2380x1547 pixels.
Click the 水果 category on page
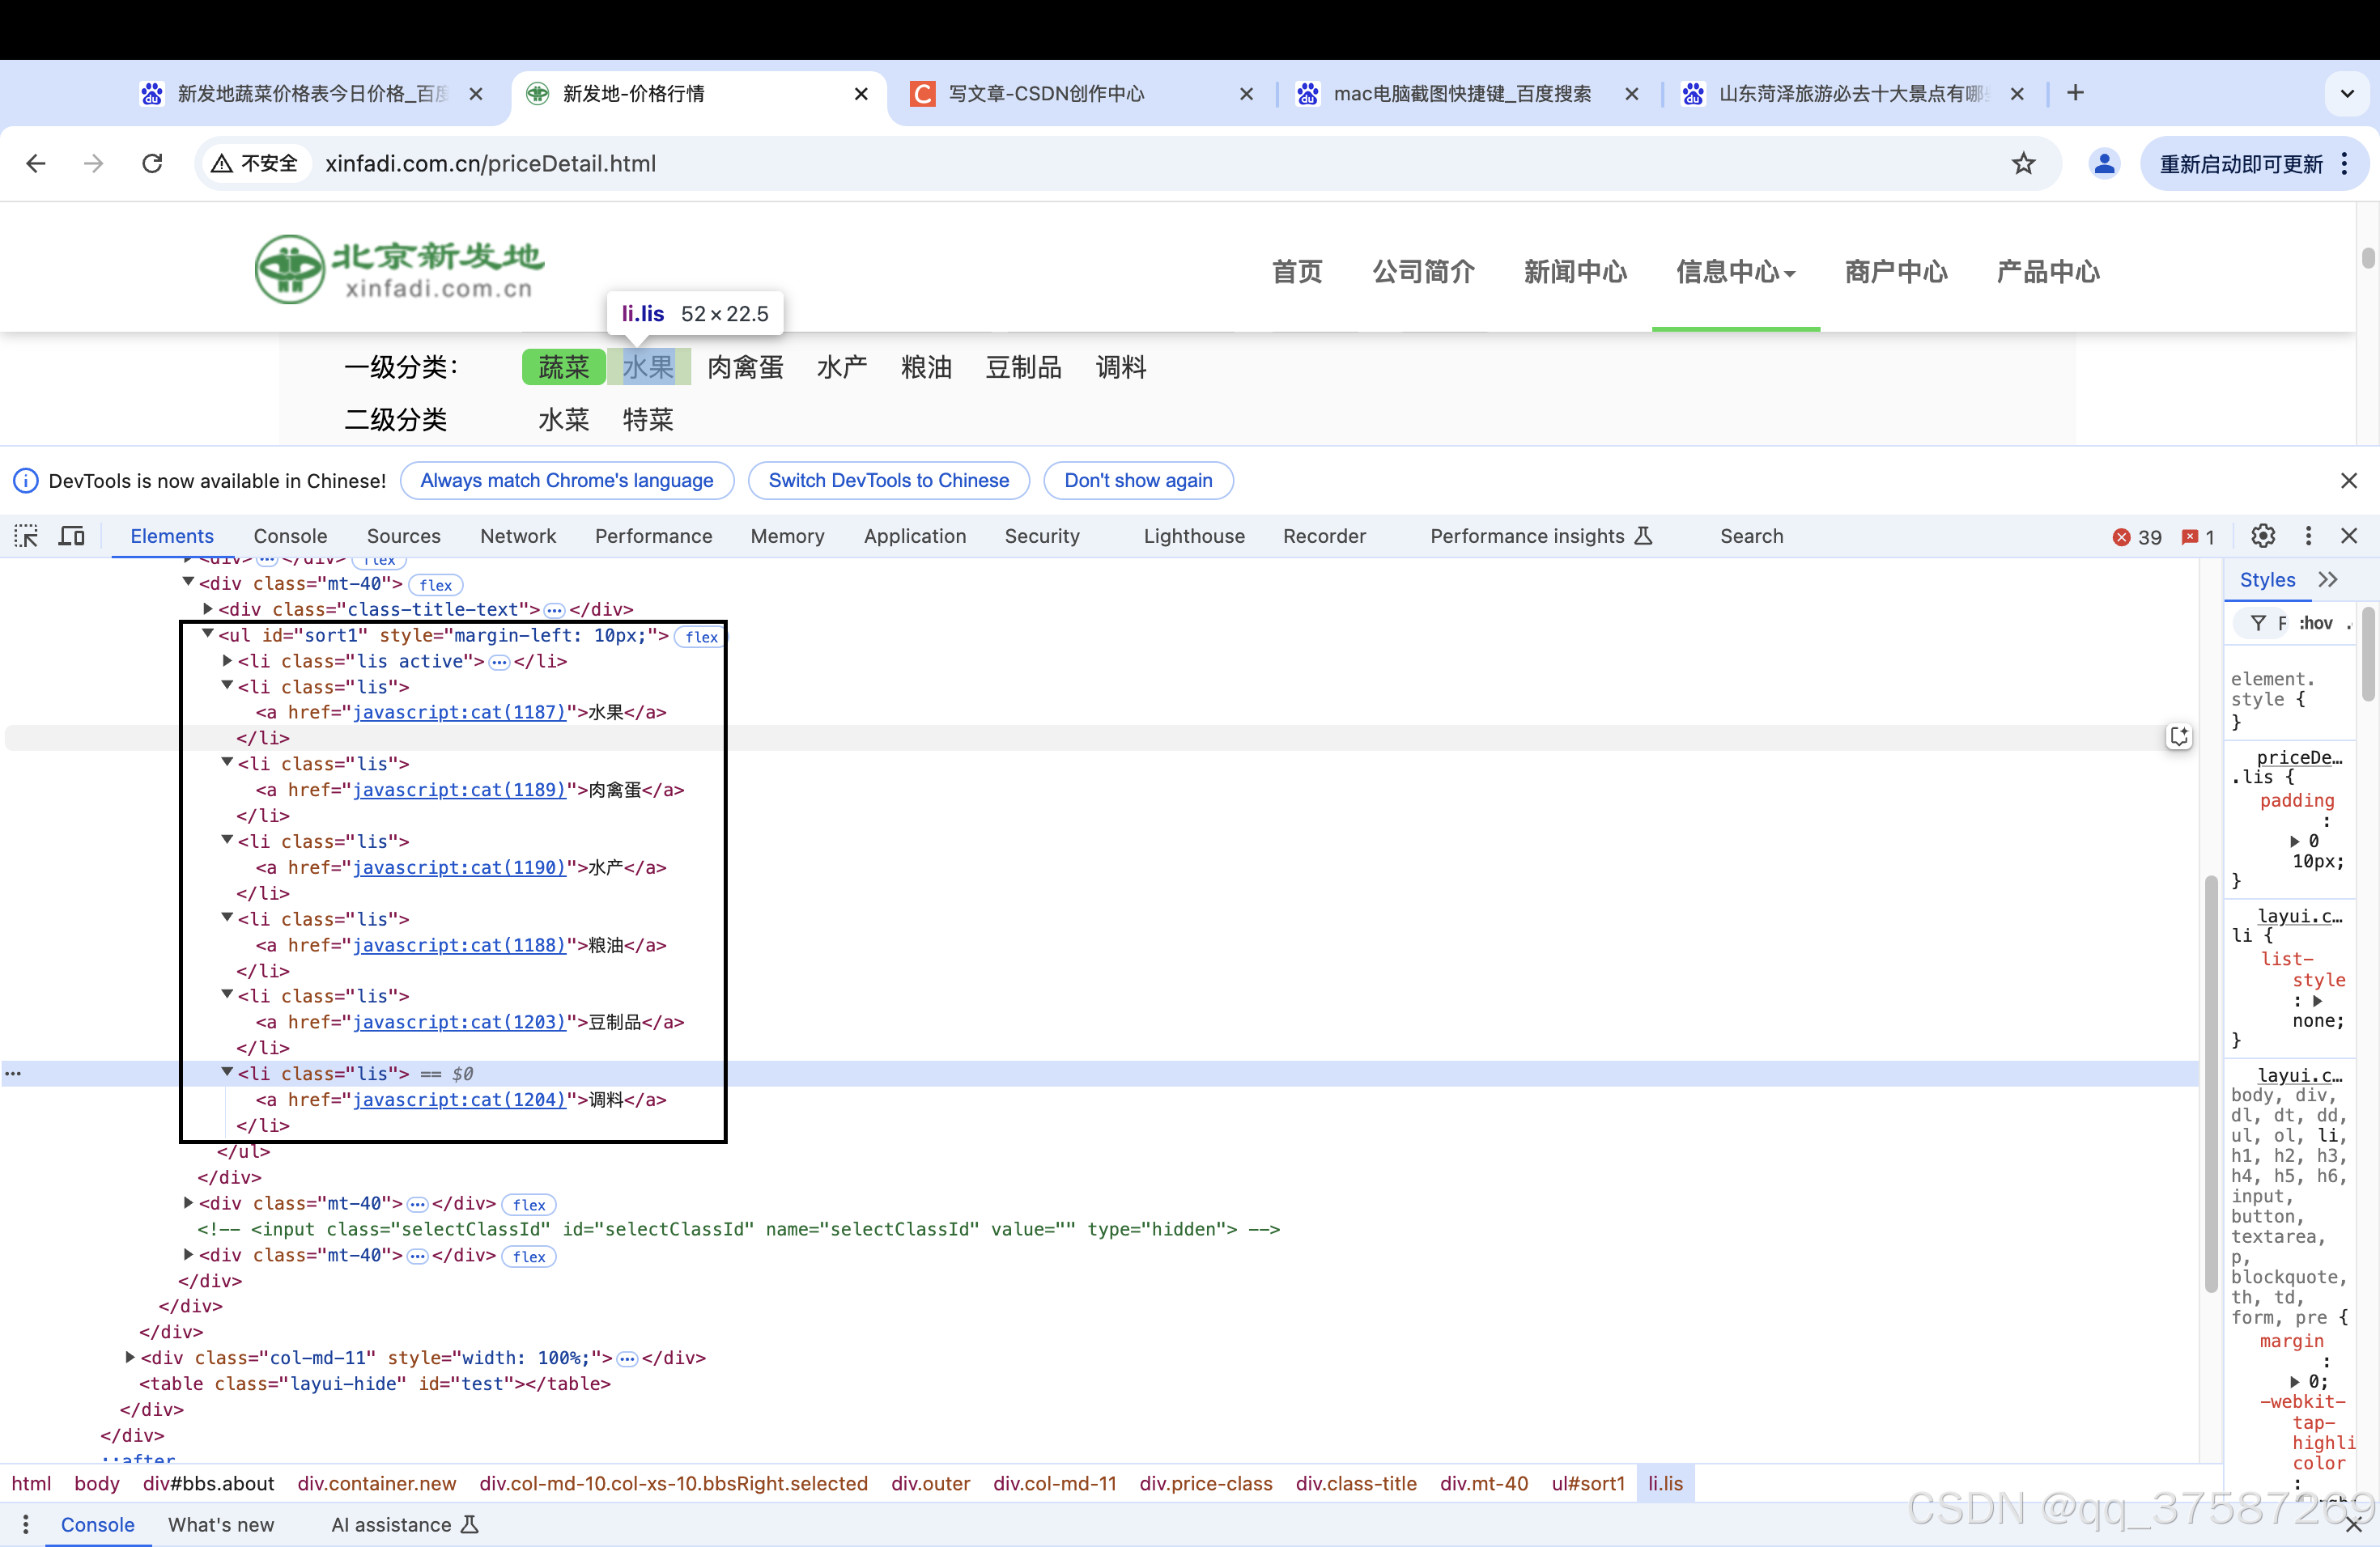click(648, 367)
